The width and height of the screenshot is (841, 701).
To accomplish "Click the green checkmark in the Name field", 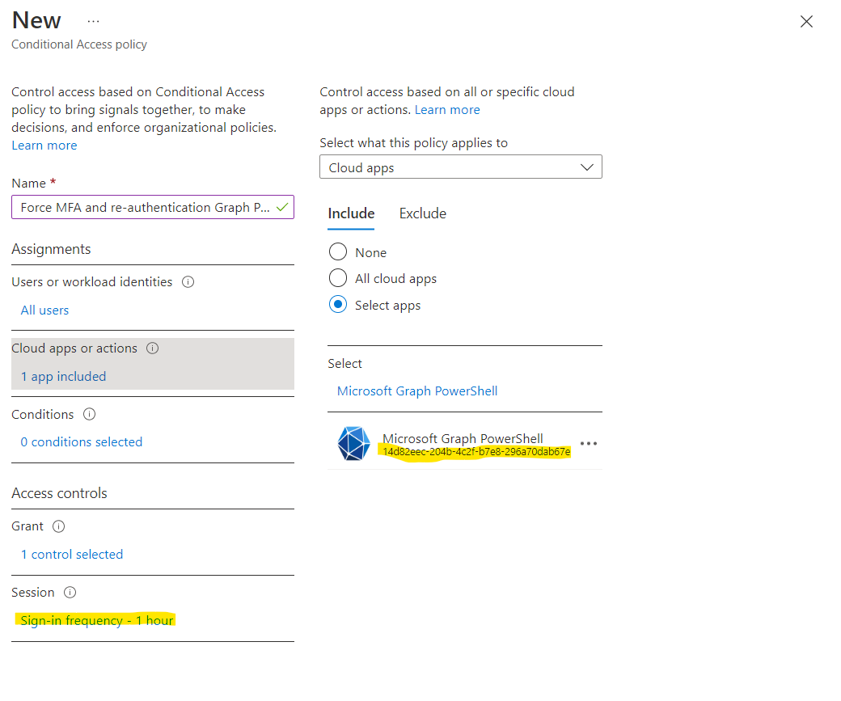I will click(284, 207).
